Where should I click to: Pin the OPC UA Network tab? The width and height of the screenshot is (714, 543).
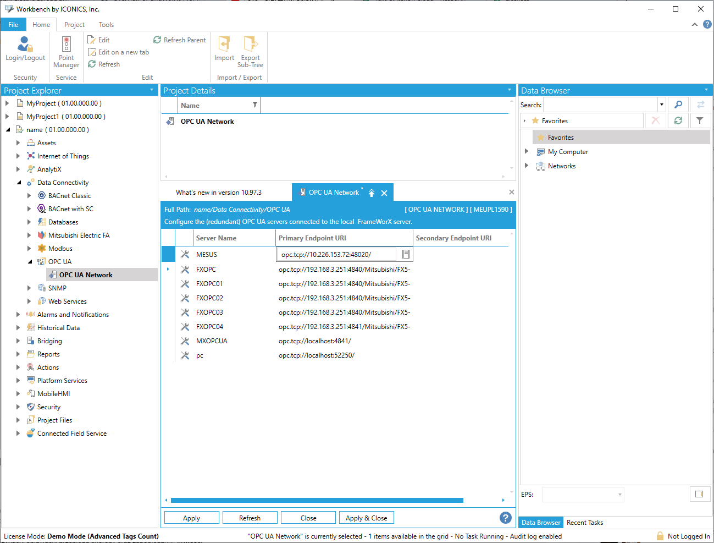point(372,193)
